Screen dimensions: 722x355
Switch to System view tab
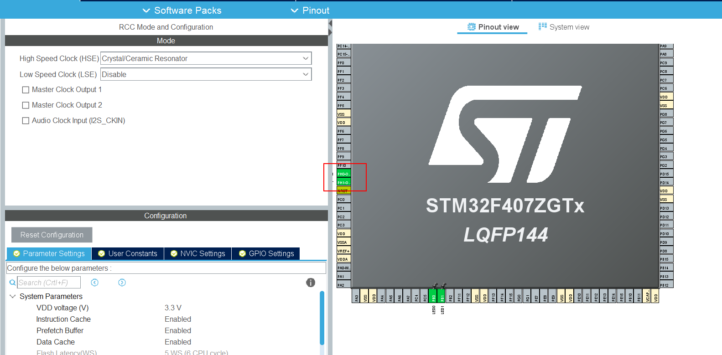pos(564,27)
